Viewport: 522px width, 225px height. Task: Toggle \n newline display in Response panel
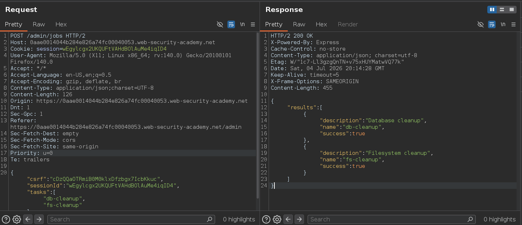[x=503, y=24]
